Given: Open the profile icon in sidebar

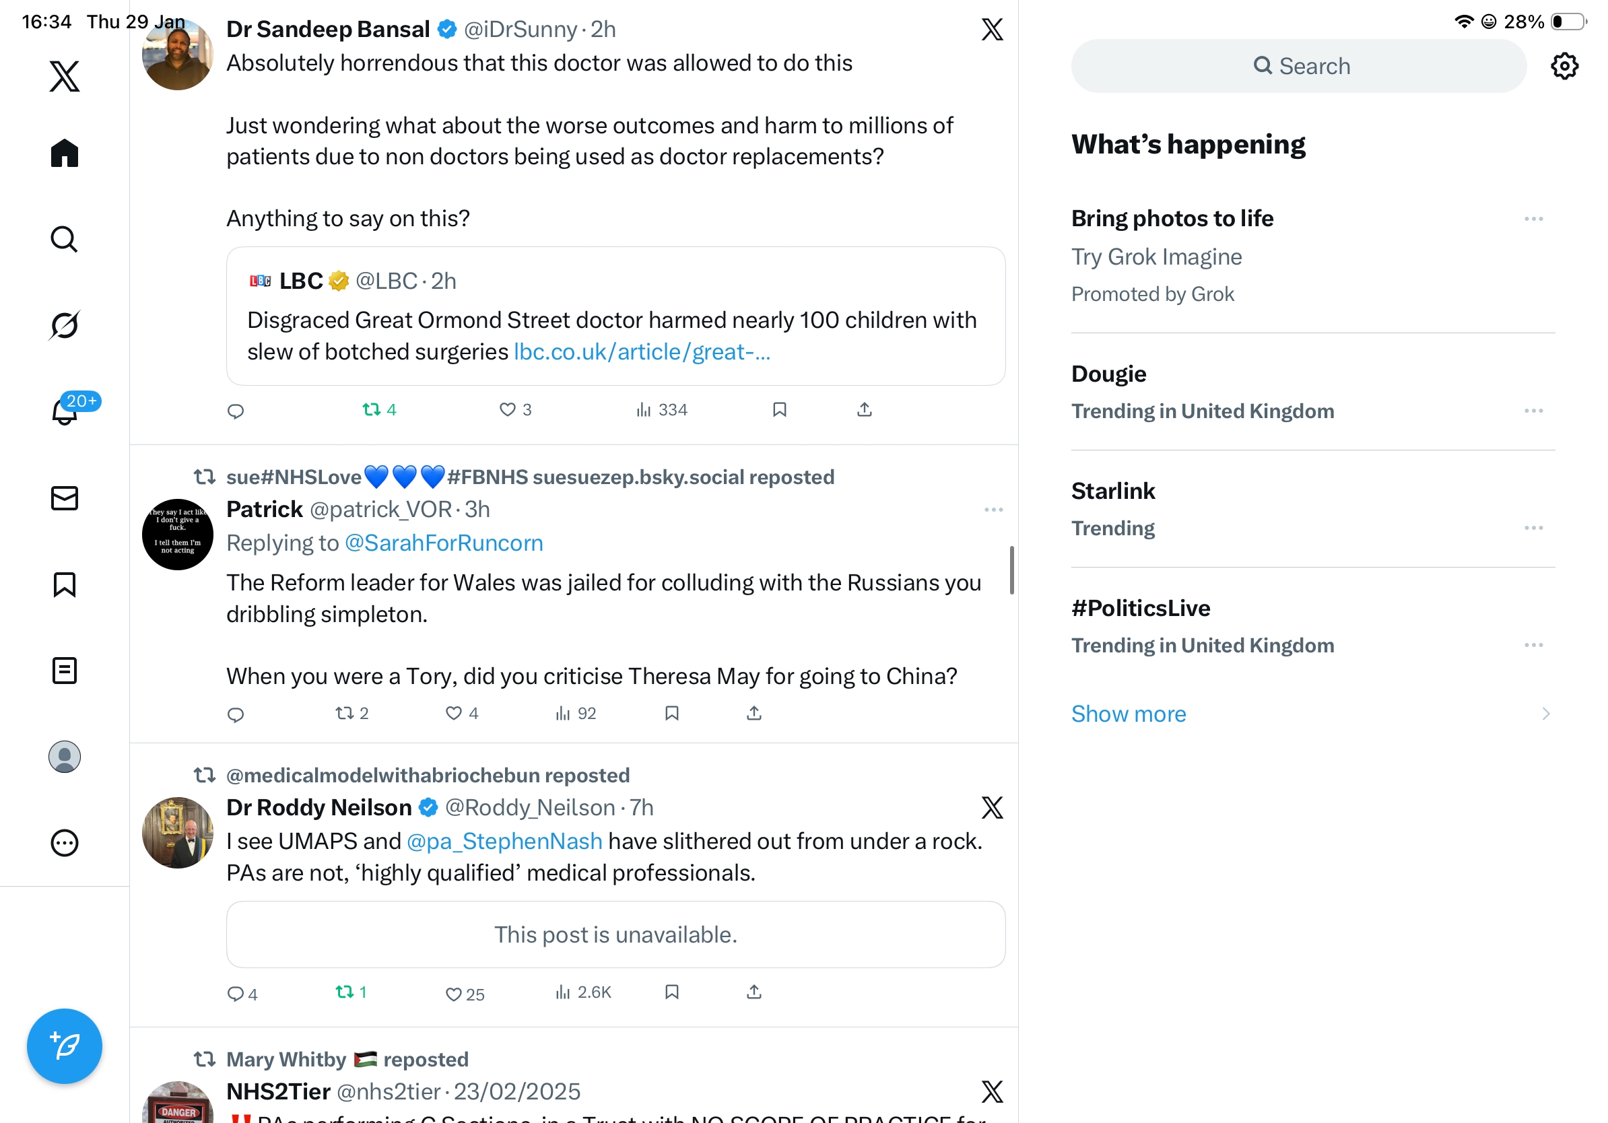Looking at the screenshot, I should coord(65,756).
